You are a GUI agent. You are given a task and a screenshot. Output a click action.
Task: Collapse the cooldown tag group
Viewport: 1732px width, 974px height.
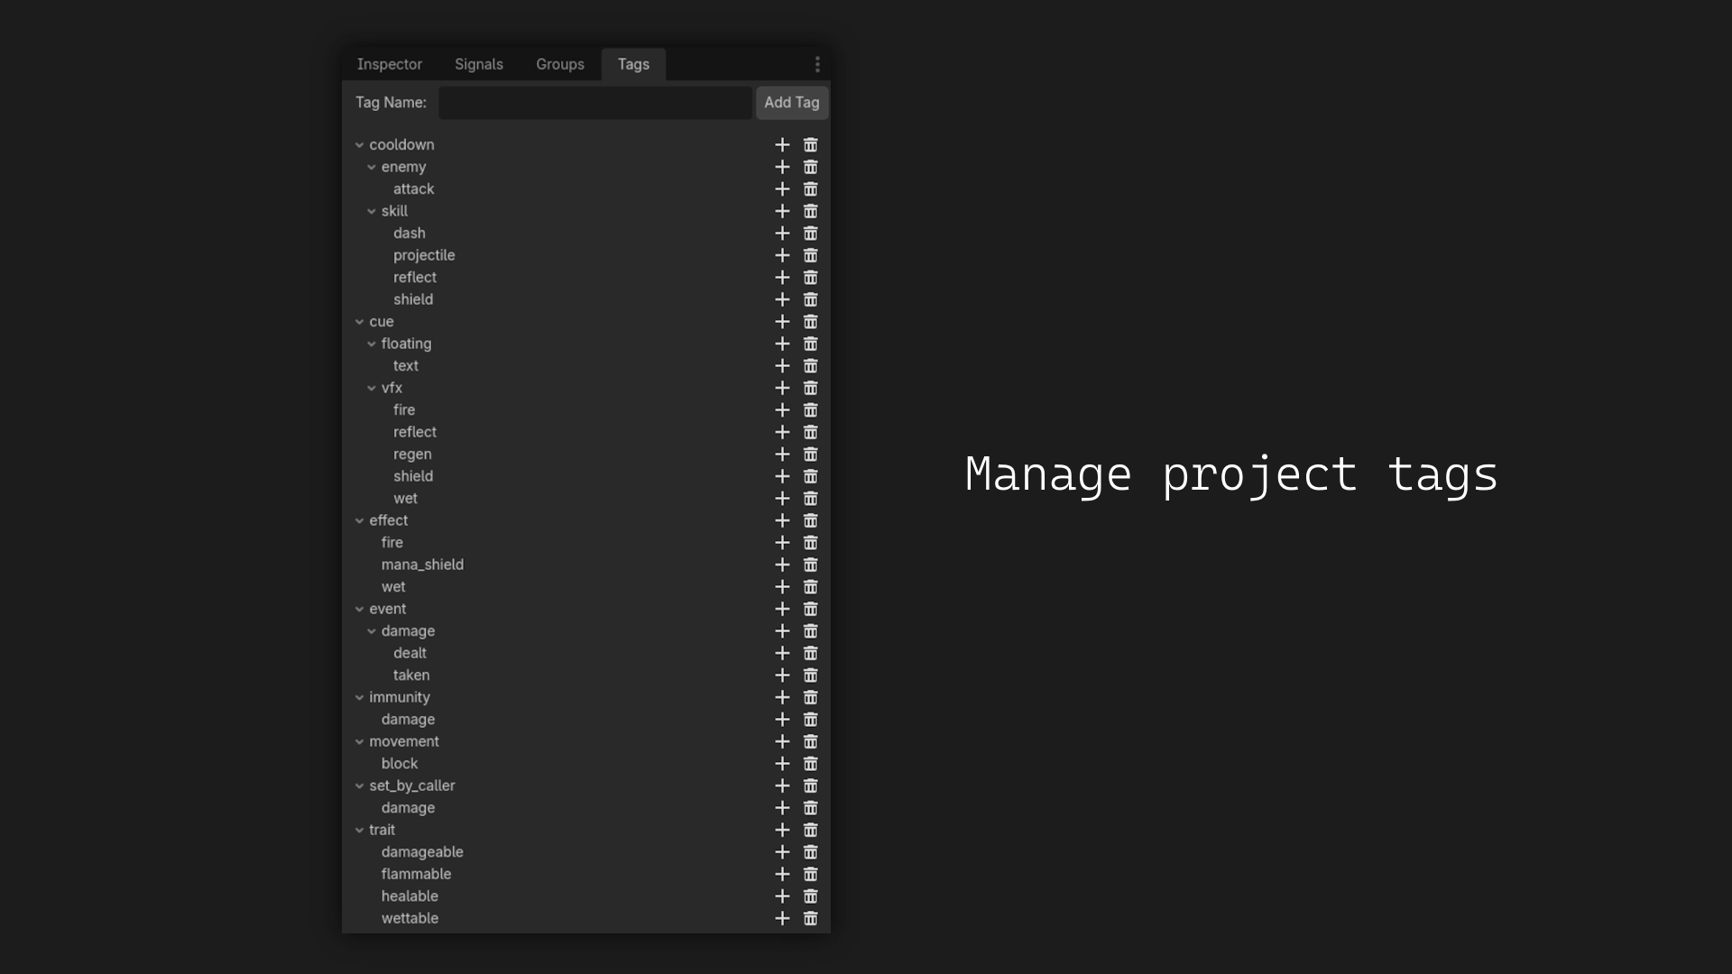(x=359, y=145)
